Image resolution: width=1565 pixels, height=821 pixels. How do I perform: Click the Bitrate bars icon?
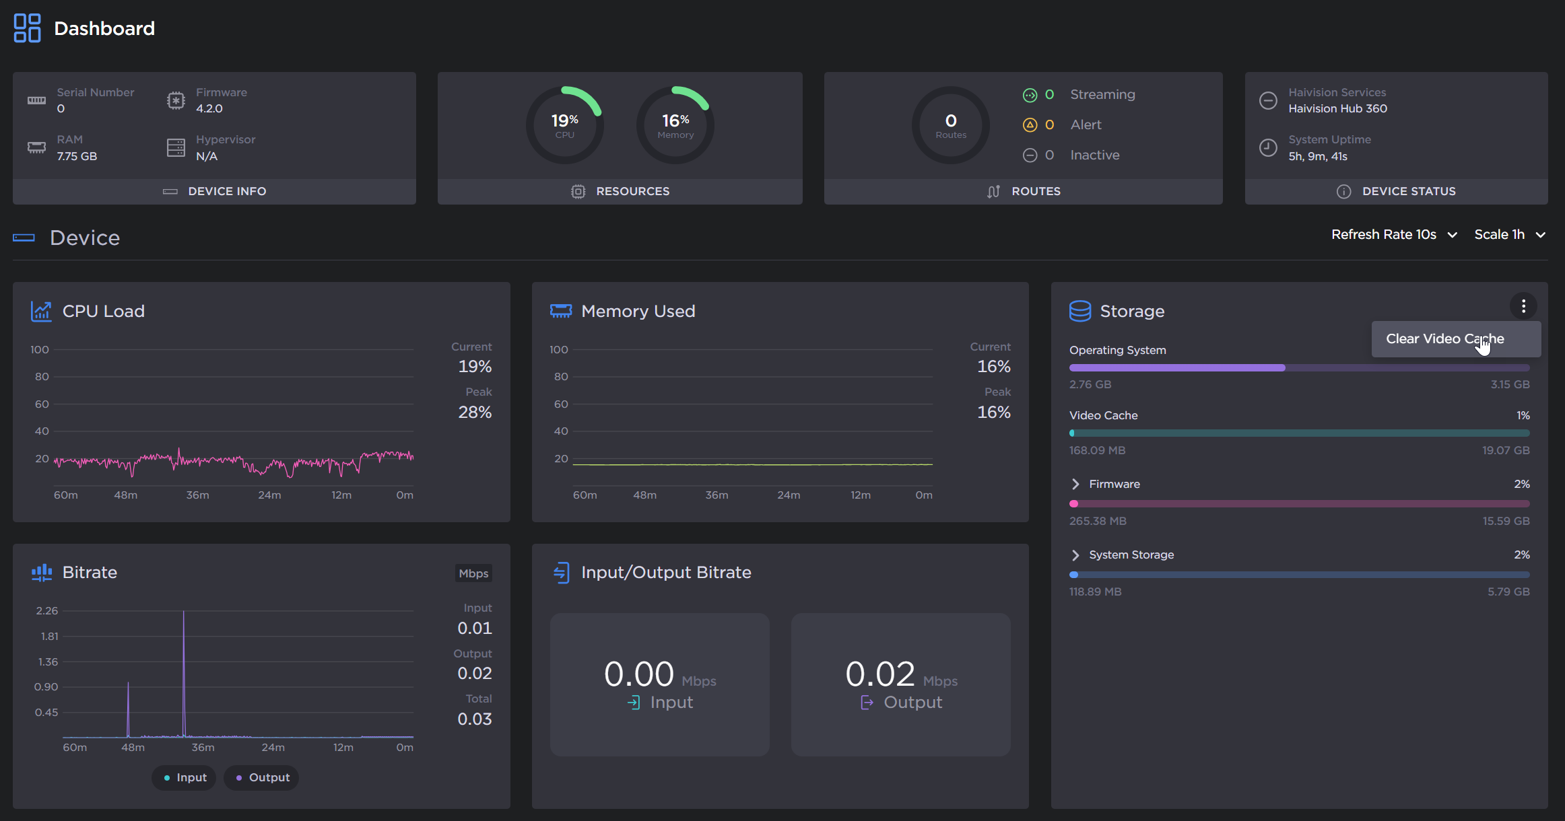[42, 573]
